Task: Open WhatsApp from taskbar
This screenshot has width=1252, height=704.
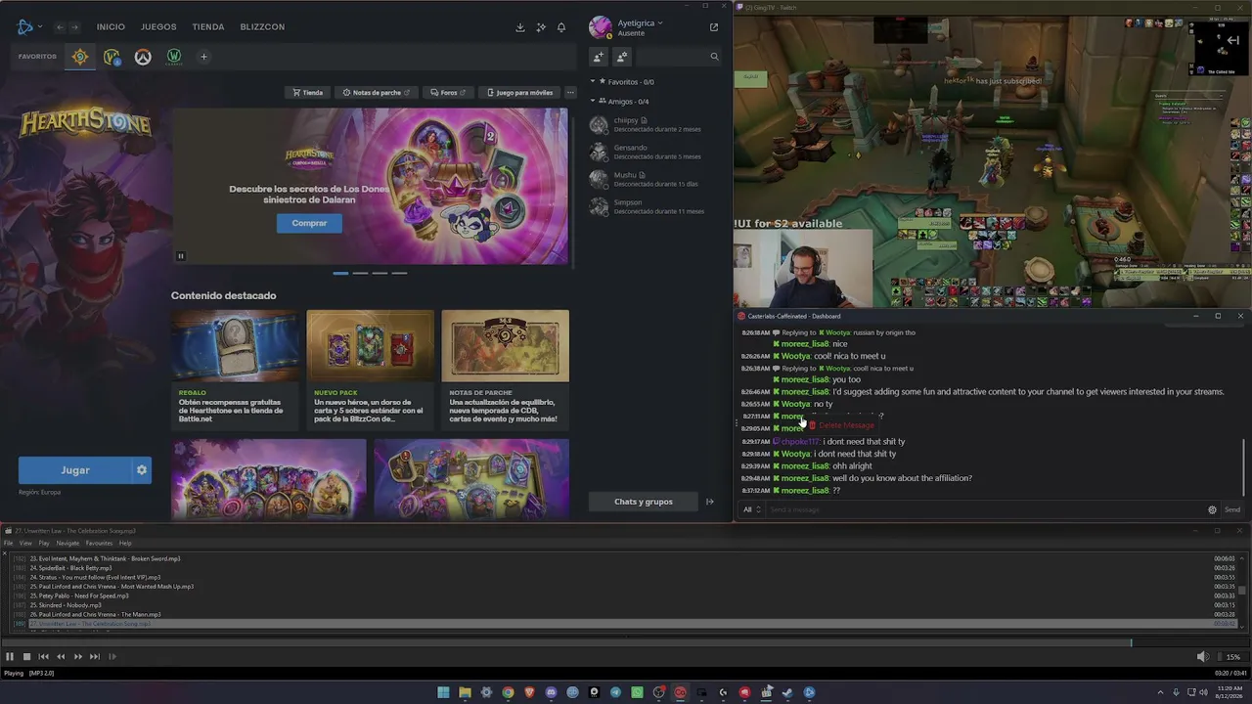Action: pos(637,692)
